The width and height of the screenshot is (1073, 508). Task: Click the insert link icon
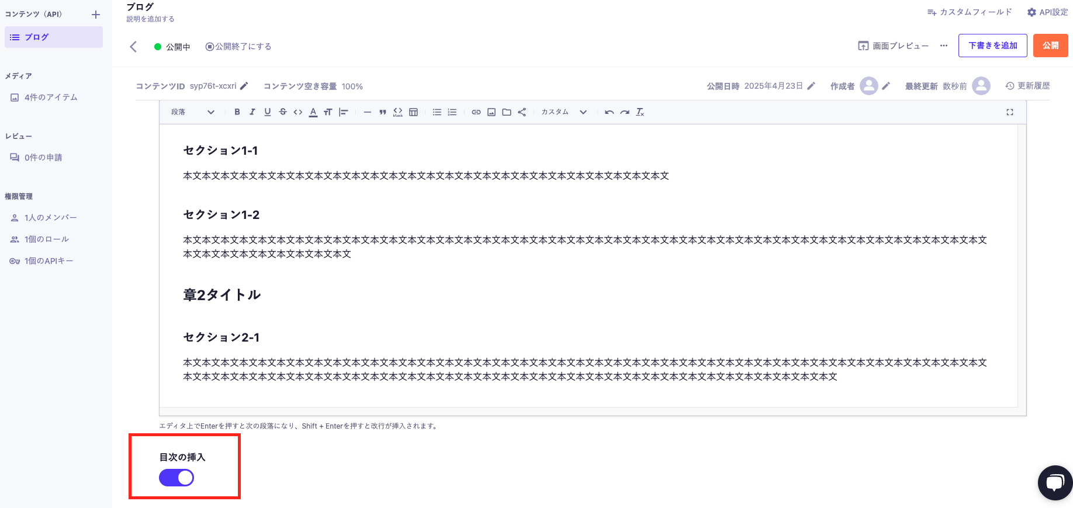476,112
